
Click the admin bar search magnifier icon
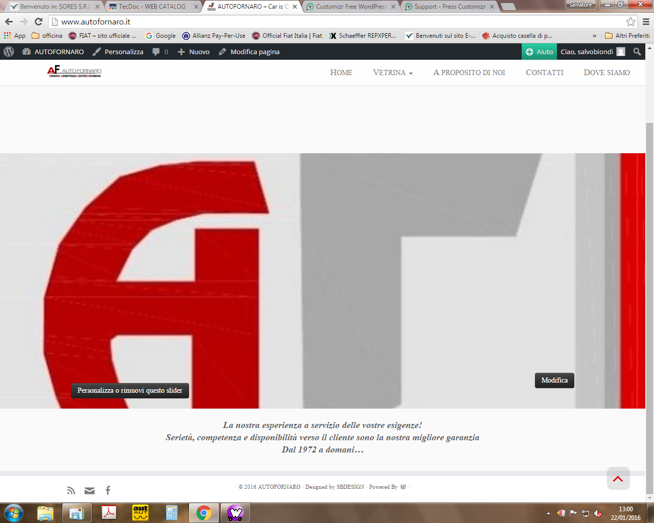pyautogui.click(x=637, y=52)
